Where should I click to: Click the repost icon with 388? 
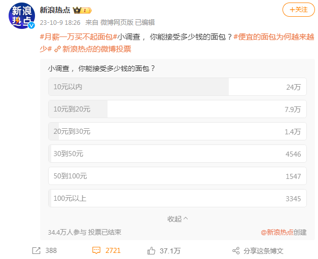tap(37, 250)
